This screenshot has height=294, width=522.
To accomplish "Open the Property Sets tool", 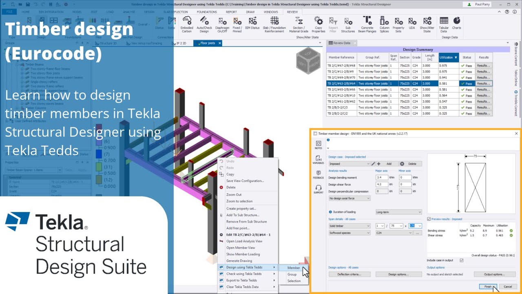I will [398, 24].
